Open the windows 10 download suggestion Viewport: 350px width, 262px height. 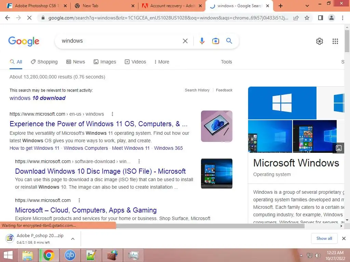pos(38,98)
